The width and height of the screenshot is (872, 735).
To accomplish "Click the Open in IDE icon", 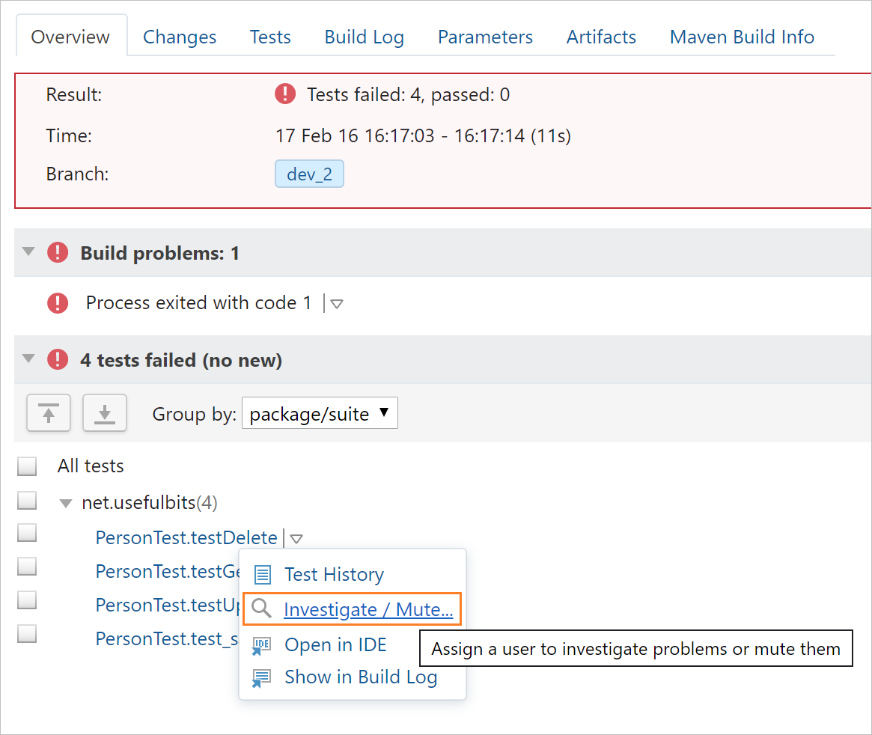I will [x=262, y=644].
